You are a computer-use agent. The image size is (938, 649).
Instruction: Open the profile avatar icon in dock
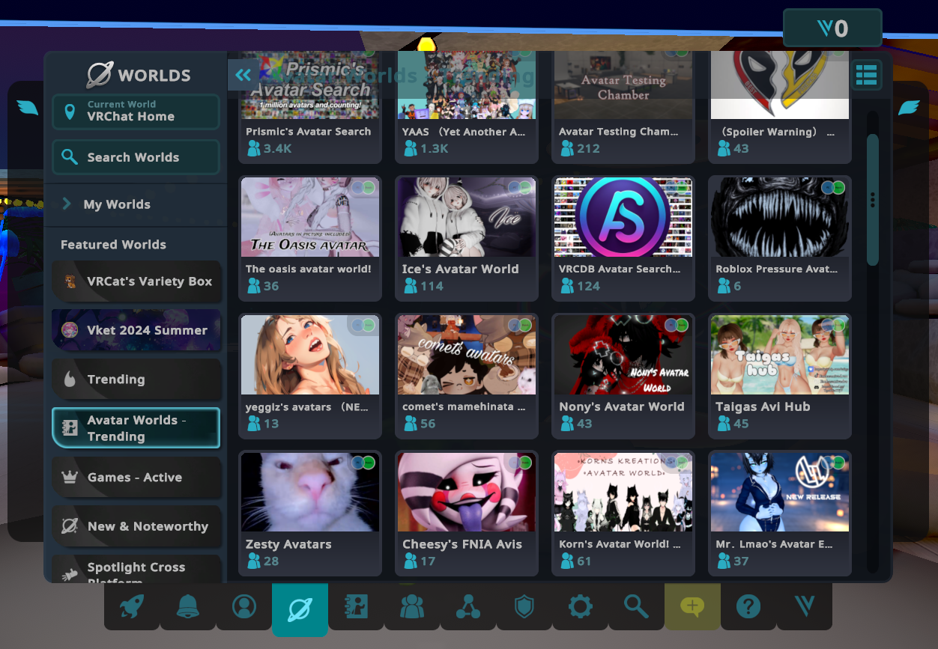[x=244, y=606]
